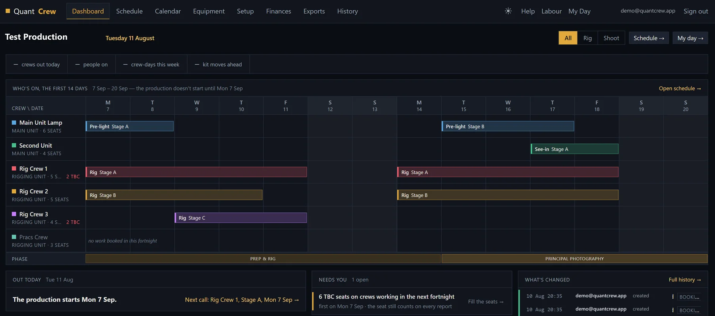Switch to the Finances tab

tap(278, 11)
